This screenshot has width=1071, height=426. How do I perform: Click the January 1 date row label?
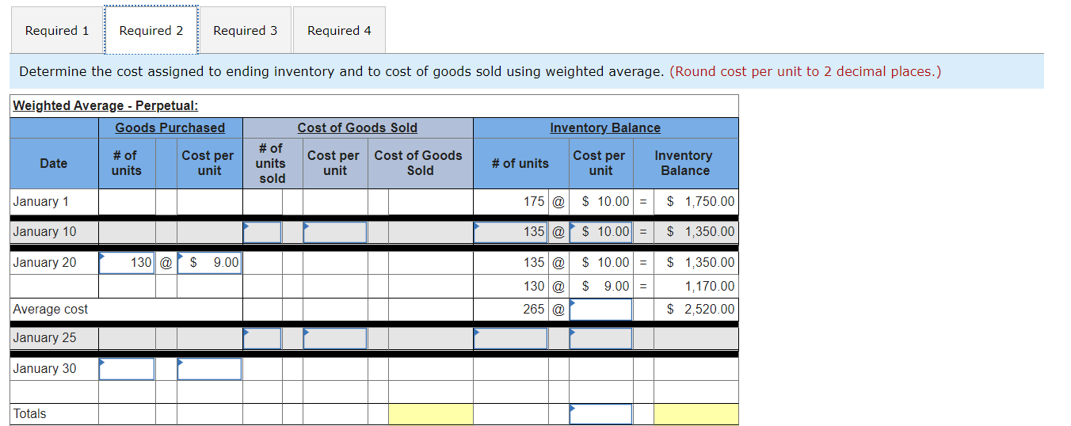tap(41, 201)
